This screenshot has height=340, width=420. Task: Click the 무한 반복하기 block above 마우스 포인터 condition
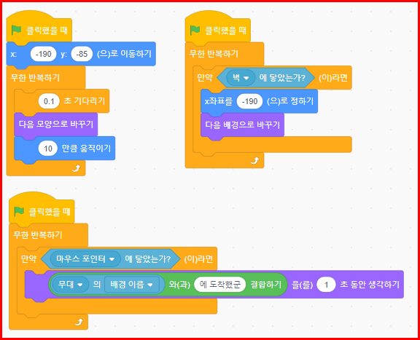[x=38, y=235]
